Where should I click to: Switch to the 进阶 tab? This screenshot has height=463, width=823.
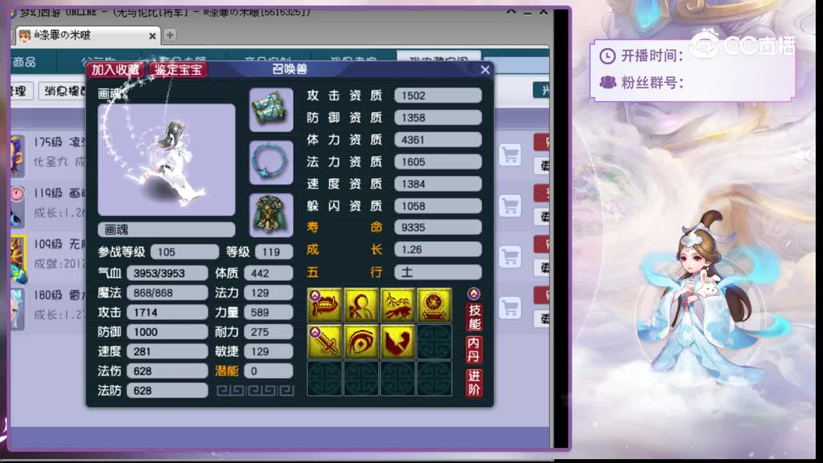click(x=475, y=383)
